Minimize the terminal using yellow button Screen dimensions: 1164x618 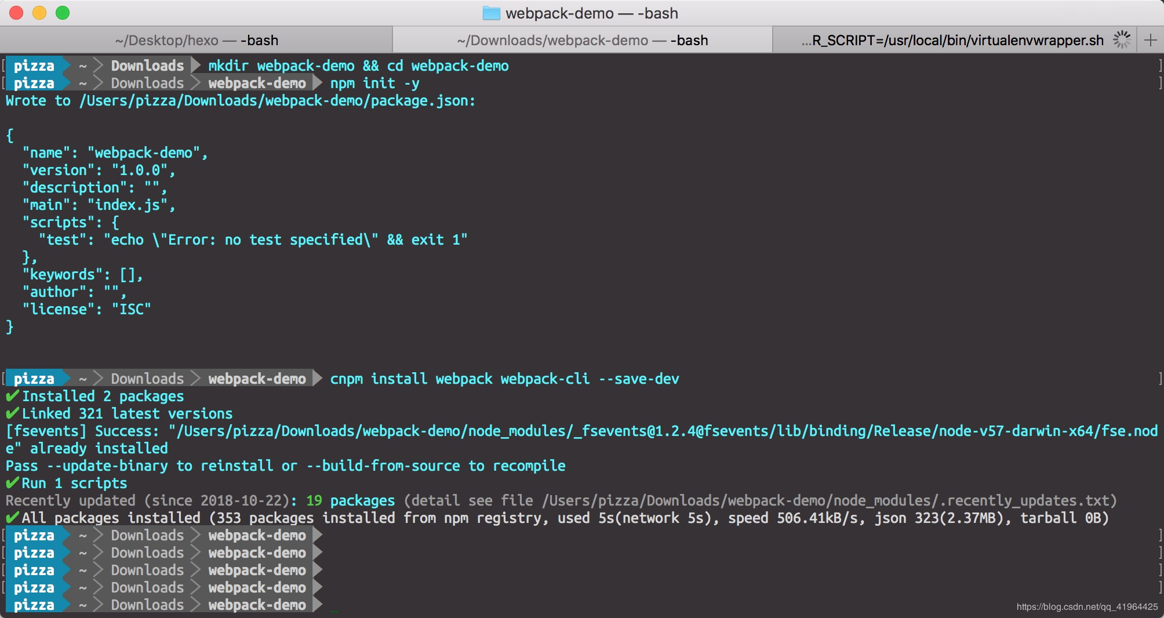39,13
